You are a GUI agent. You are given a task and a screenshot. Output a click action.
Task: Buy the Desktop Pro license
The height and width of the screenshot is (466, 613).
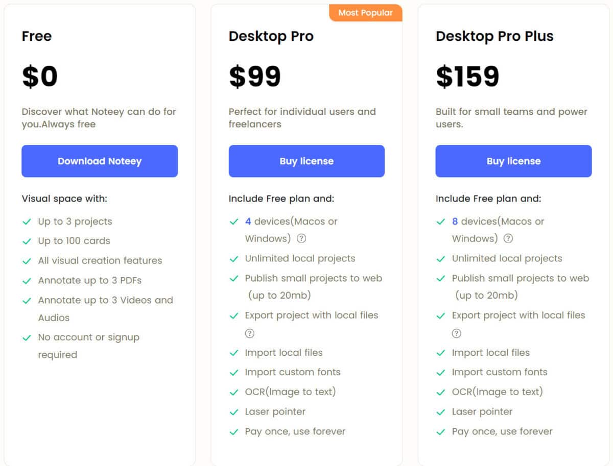[x=306, y=161]
